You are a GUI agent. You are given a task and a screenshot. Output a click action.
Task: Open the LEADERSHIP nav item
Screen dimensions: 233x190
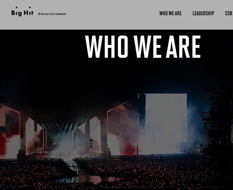(x=203, y=13)
